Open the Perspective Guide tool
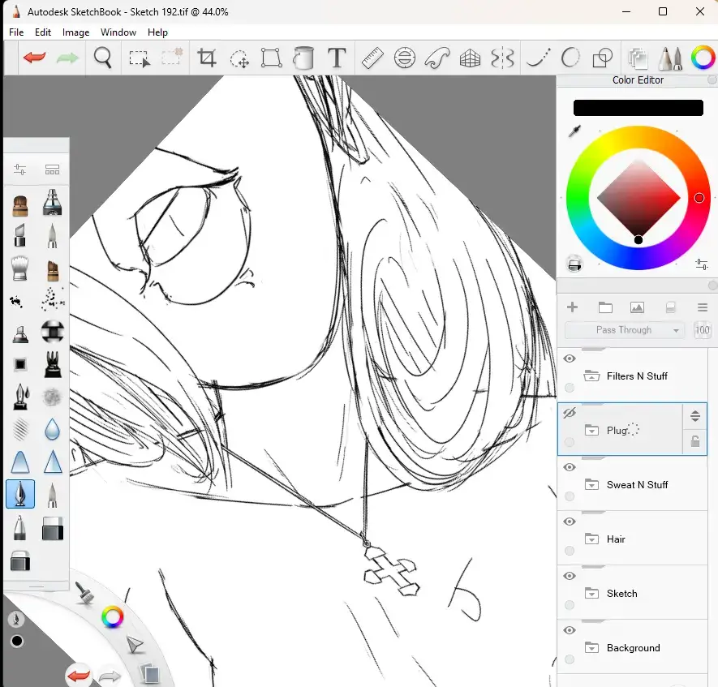 (x=471, y=58)
